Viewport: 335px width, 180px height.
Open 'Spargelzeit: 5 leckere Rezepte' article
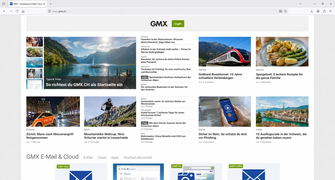point(279,76)
